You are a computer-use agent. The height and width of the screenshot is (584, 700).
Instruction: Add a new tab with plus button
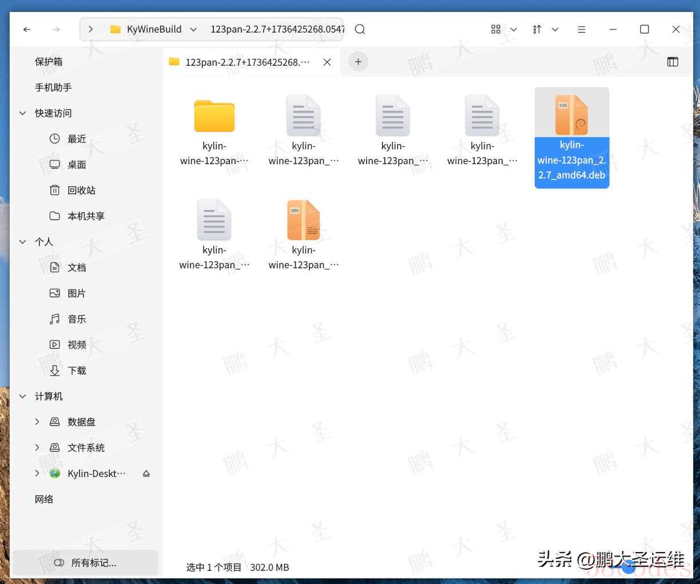[x=358, y=62]
